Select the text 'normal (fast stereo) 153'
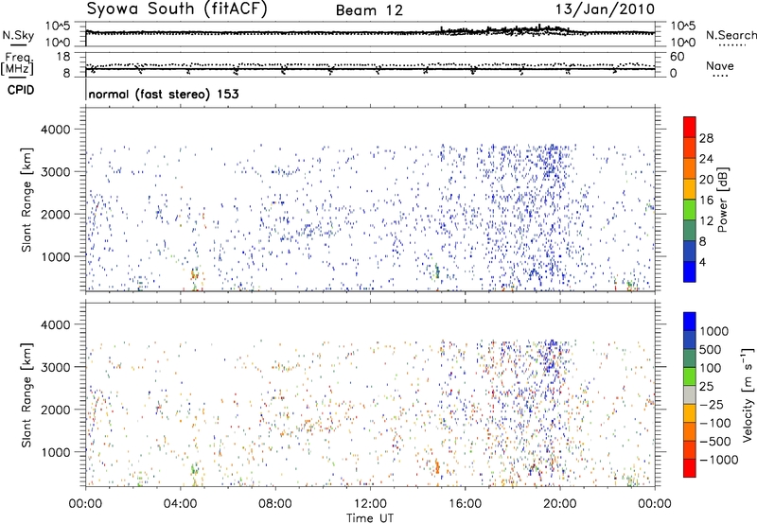Image resolution: width=757 pixels, height=524 pixels. pos(164,94)
